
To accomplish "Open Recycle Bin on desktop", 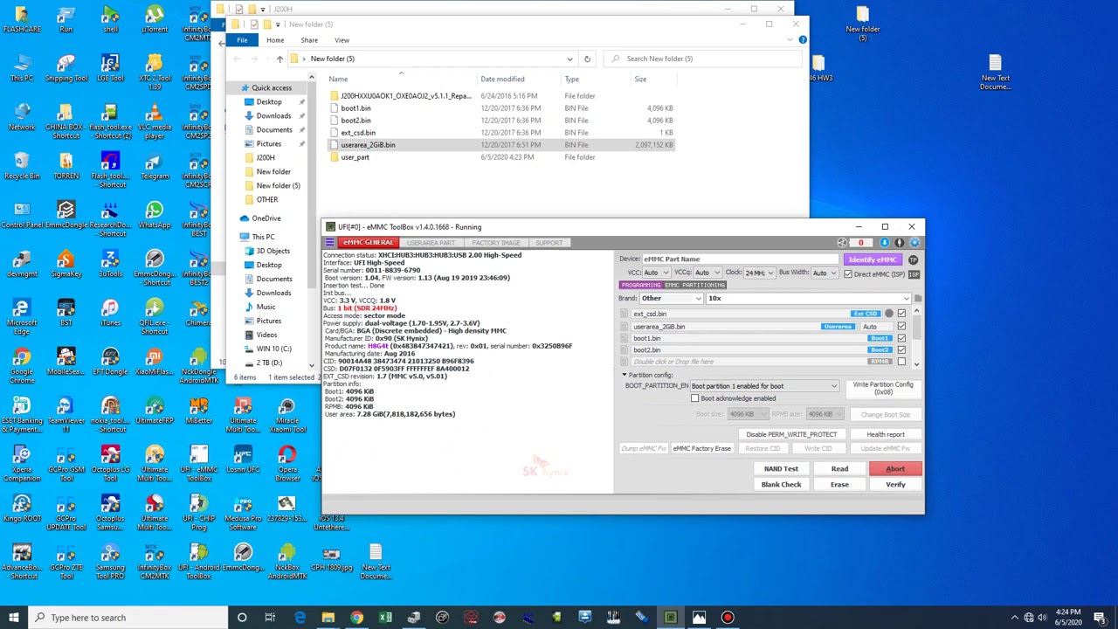I will [22, 166].
